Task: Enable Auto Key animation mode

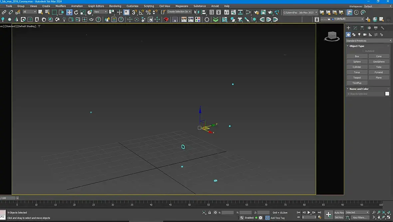Action: click(x=339, y=212)
